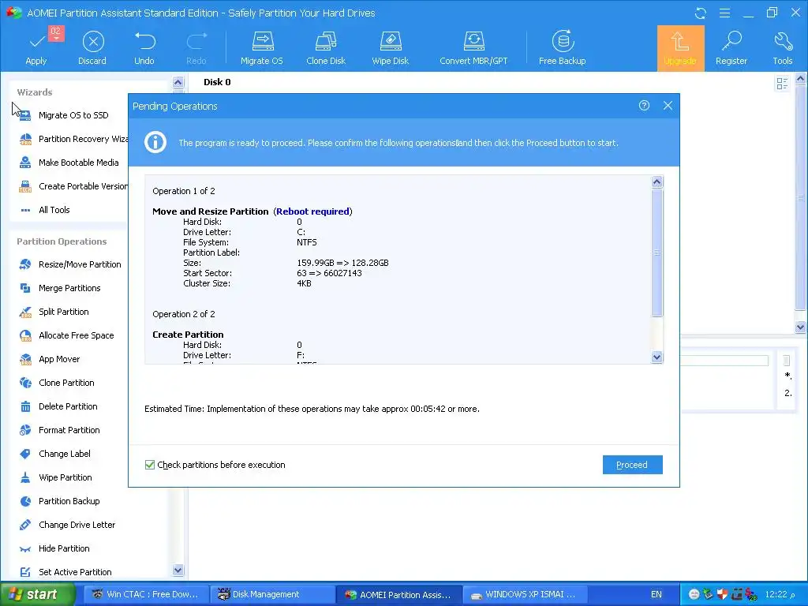The image size is (808, 606).
Task: Click the orange Upgrade button
Action: point(680,48)
